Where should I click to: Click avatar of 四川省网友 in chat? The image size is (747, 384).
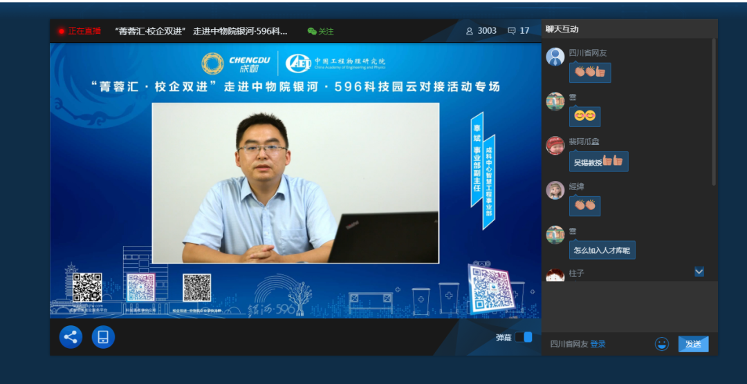tap(555, 57)
